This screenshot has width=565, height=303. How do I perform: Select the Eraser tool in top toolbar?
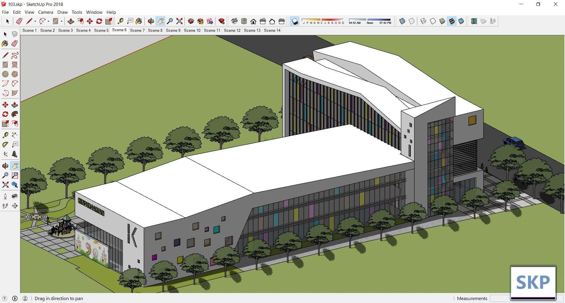tap(19, 21)
